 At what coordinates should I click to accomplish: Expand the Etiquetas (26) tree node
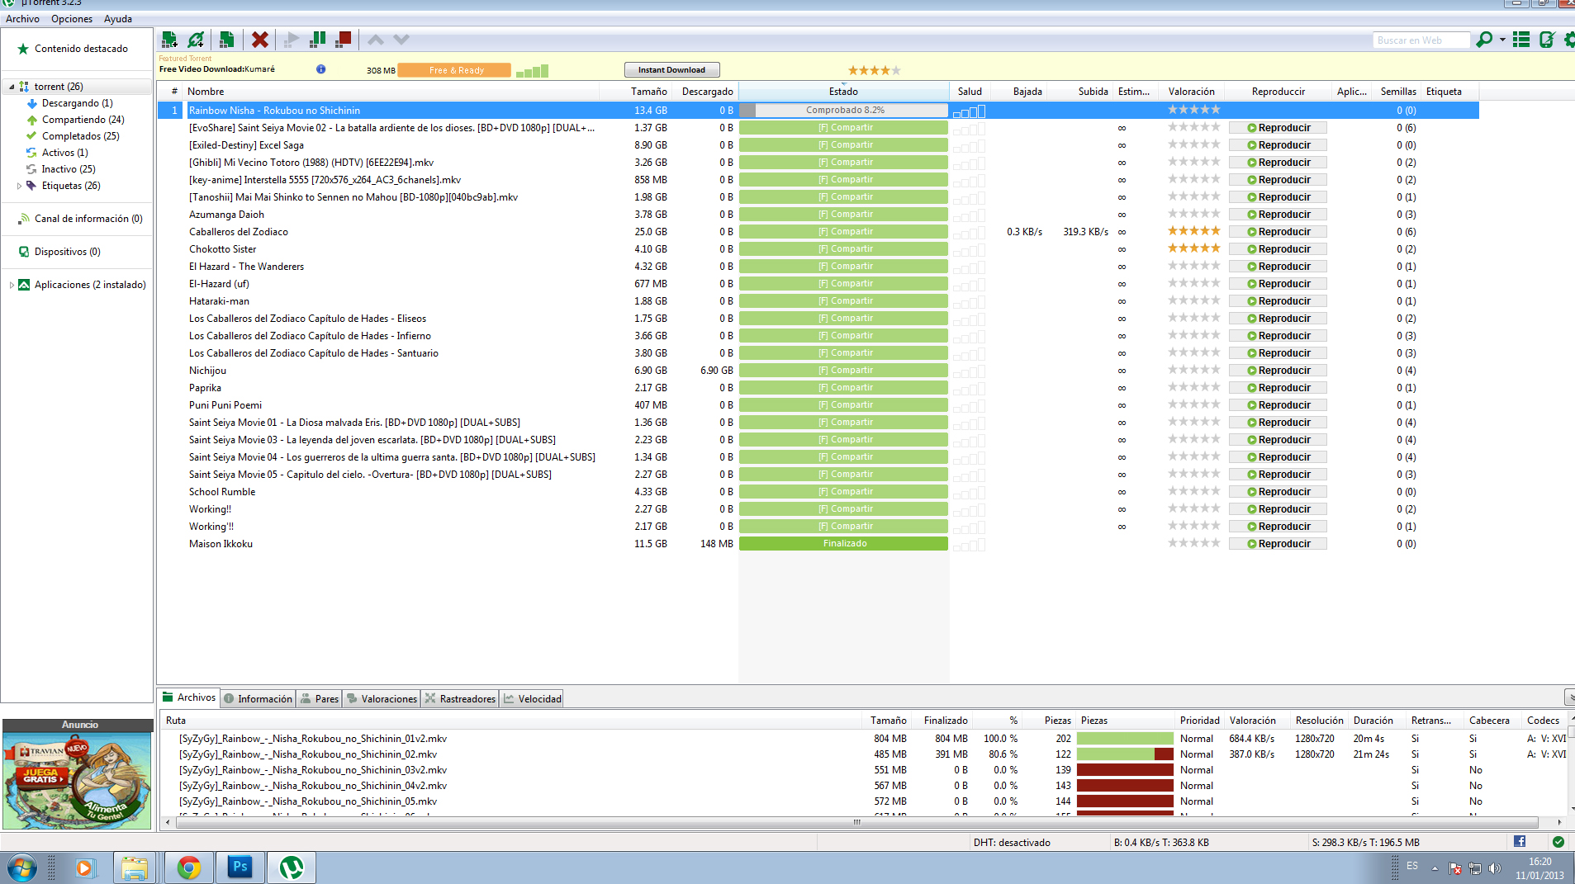tap(19, 186)
